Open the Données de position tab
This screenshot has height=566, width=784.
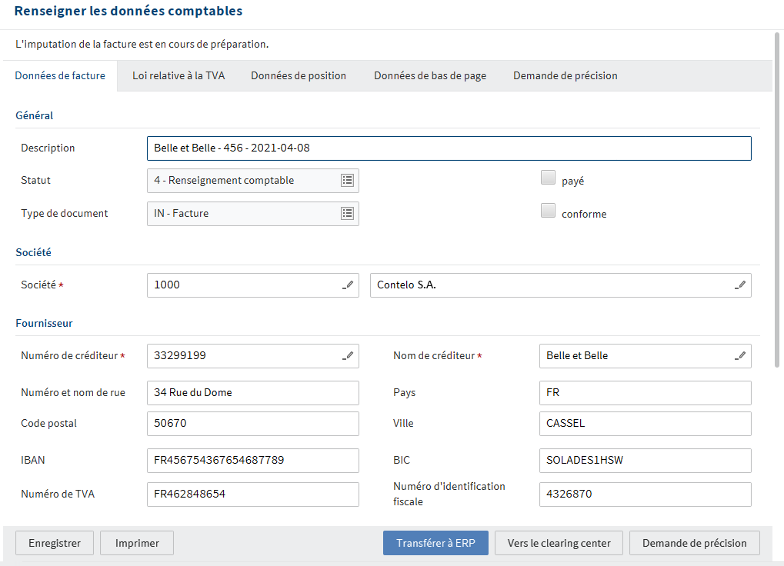pyautogui.click(x=299, y=75)
